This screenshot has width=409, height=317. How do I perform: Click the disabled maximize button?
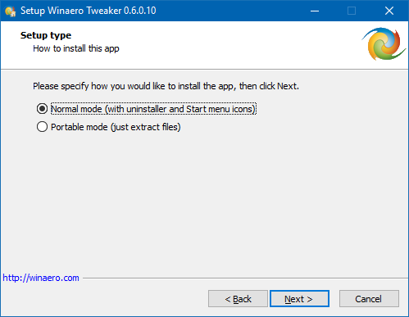tap(352, 11)
